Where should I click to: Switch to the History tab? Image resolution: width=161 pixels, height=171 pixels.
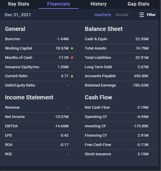(x=99, y=4)
